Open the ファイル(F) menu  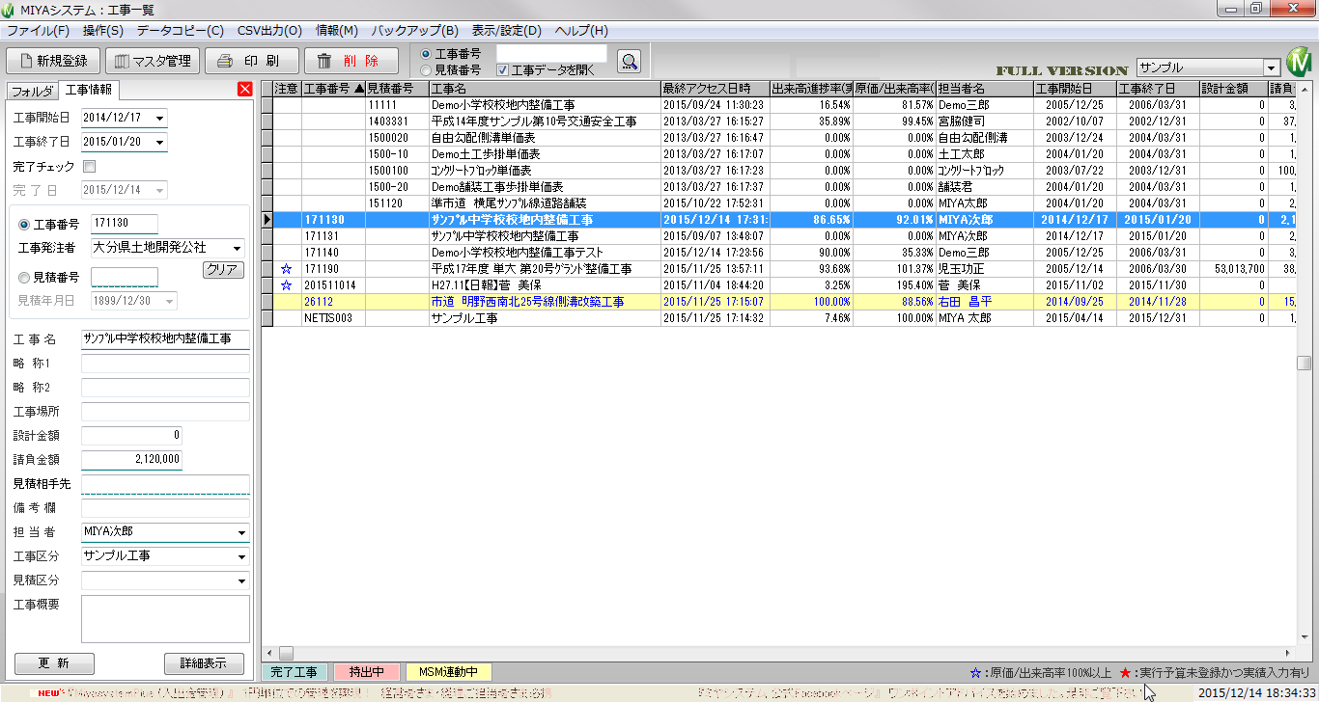coord(38,31)
